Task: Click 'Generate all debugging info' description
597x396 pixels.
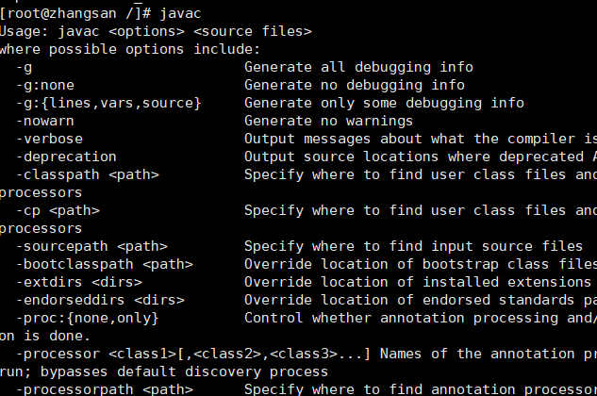Action: coord(358,67)
